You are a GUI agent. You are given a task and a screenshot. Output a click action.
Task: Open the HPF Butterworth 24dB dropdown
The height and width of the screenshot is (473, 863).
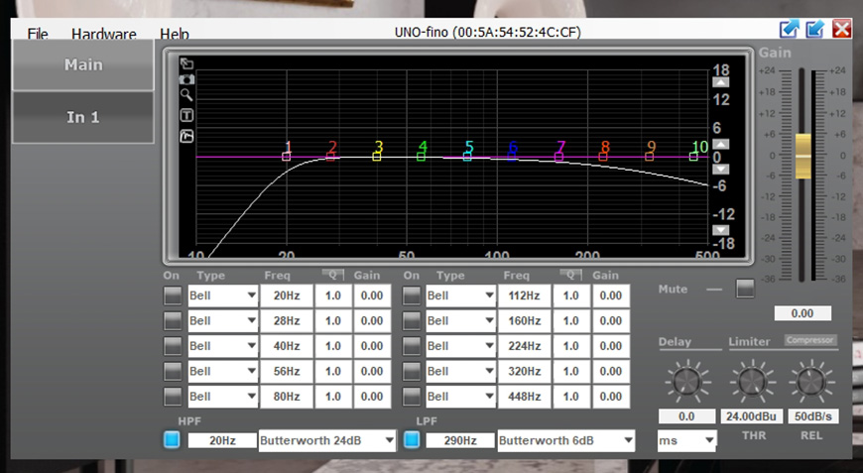(x=326, y=440)
